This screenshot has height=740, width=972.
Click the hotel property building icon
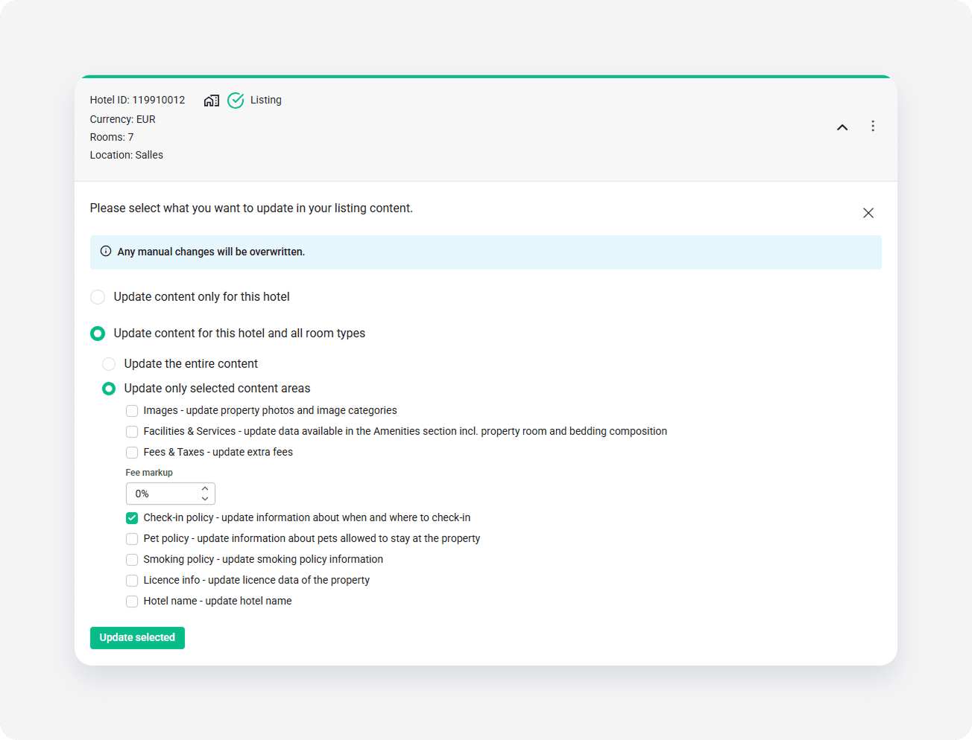tap(212, 101)
